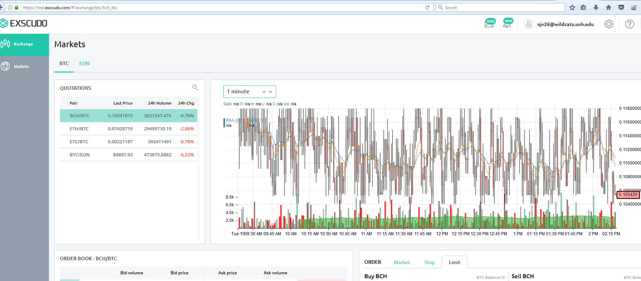Click the Bid price column header
This screenshot has width=641, height=281.
pyautogui.click(x=179, y=273)
